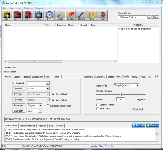
Task: Switch to the LAME MP3 tab
Action: (x=100, y=77)
